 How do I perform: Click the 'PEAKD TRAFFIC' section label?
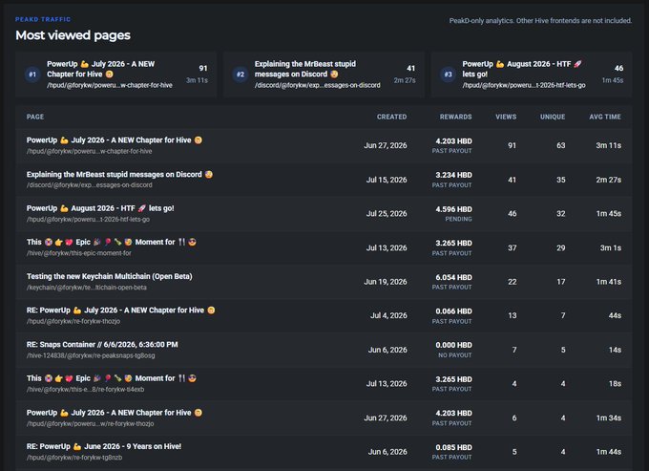coord(43,19)
